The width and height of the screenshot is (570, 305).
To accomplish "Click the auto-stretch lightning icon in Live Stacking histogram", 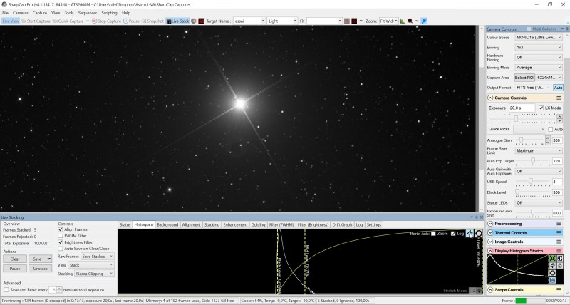I will click(x=470, y=234).
